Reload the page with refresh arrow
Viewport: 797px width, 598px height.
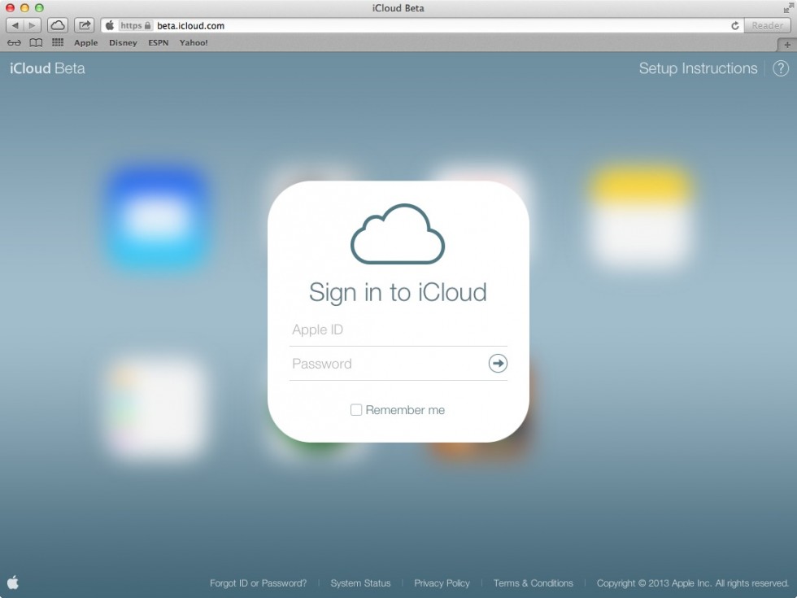pyautogui.click(x=735, y=25)
